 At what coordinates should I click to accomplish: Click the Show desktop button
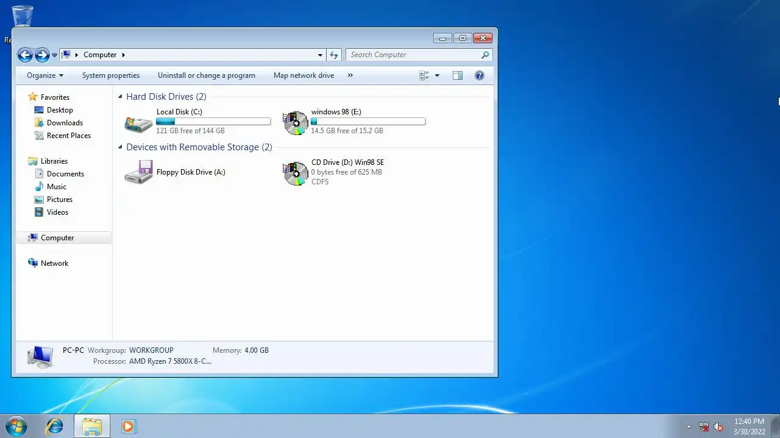[775, 426]
